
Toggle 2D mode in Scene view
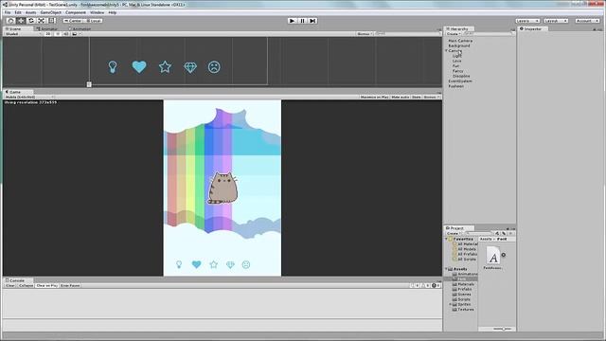[48, 34]
